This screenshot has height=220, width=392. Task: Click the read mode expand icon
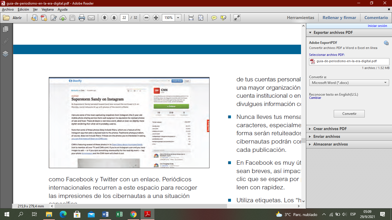[237, 18]
